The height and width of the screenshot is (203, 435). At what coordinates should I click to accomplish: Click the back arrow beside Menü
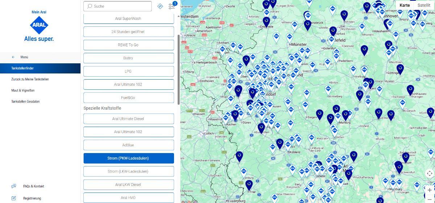point(13,57)
